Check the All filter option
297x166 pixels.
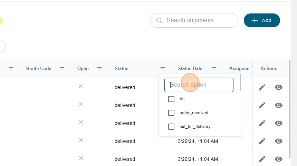click(171, 99)
